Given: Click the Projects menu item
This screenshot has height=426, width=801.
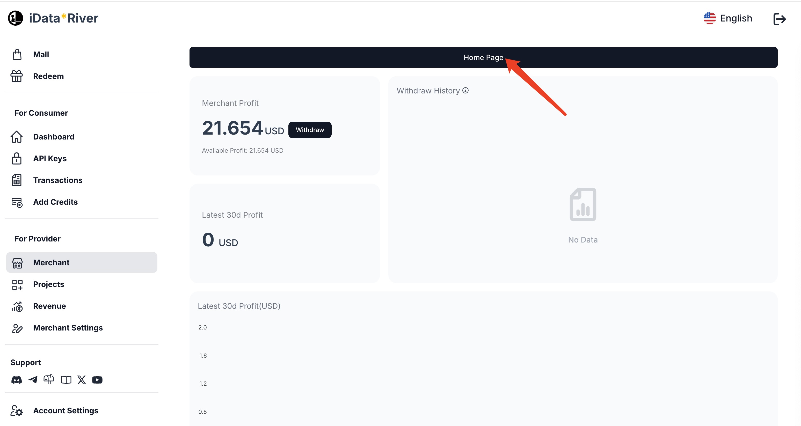Looking at the screenshot, I should [48, 284].
